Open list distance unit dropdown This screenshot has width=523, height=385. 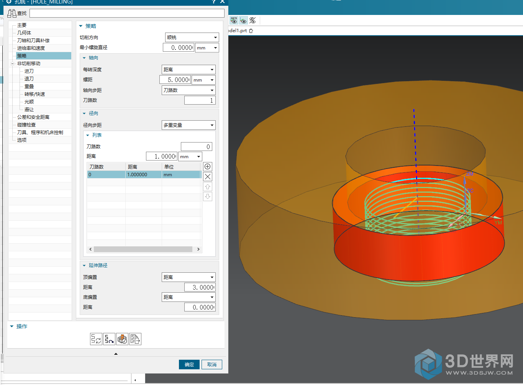[190, 156]
